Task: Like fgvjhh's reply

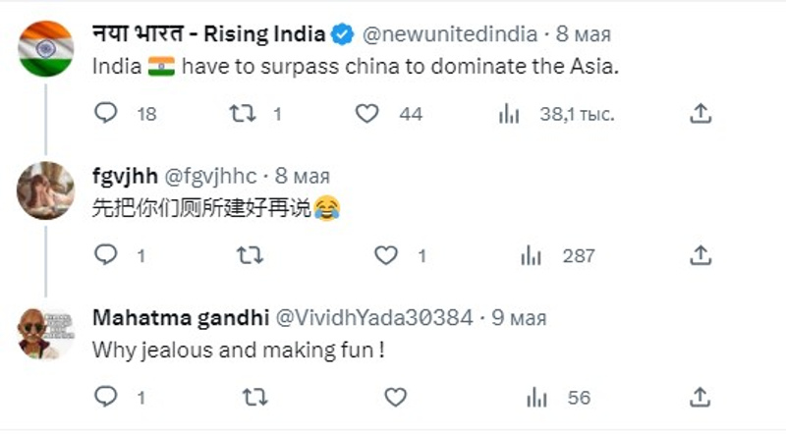Action: (x=386, y=255)
